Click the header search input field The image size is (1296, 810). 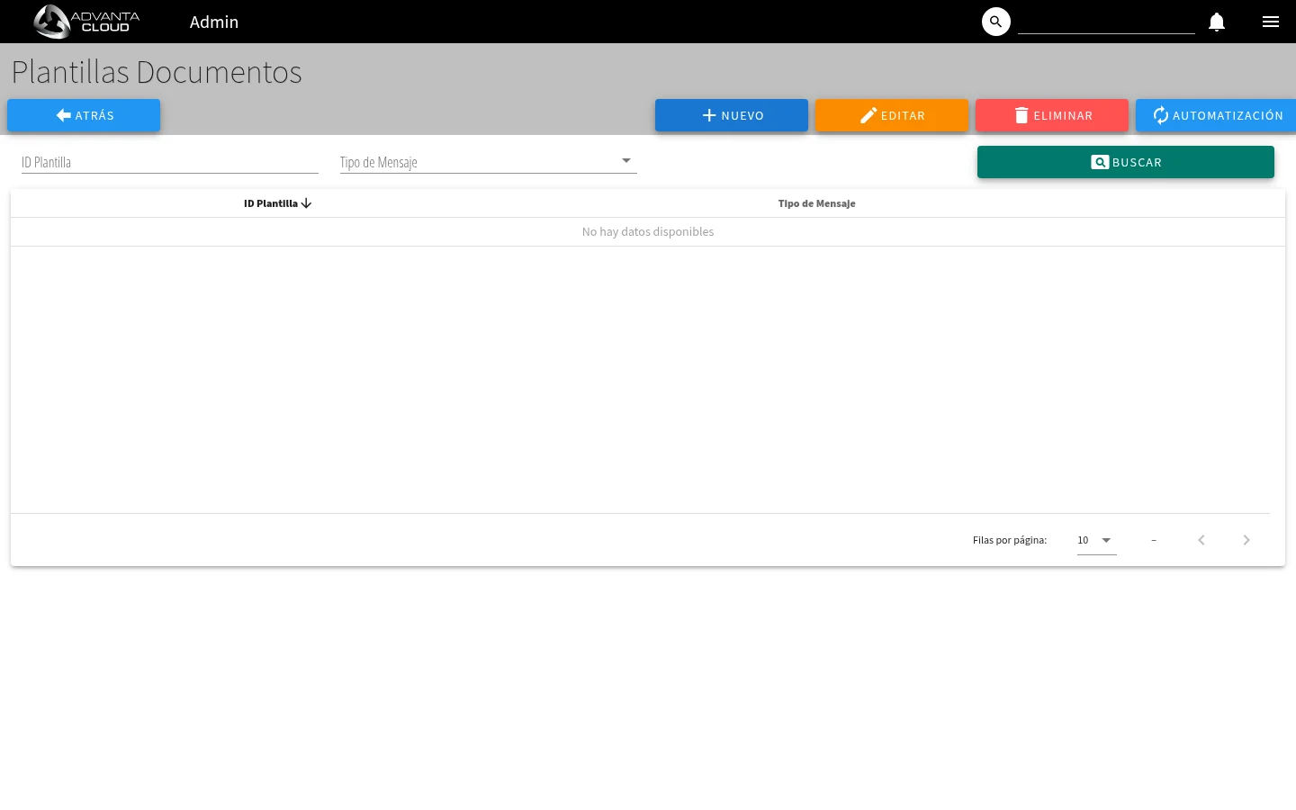pos(1106,22)
